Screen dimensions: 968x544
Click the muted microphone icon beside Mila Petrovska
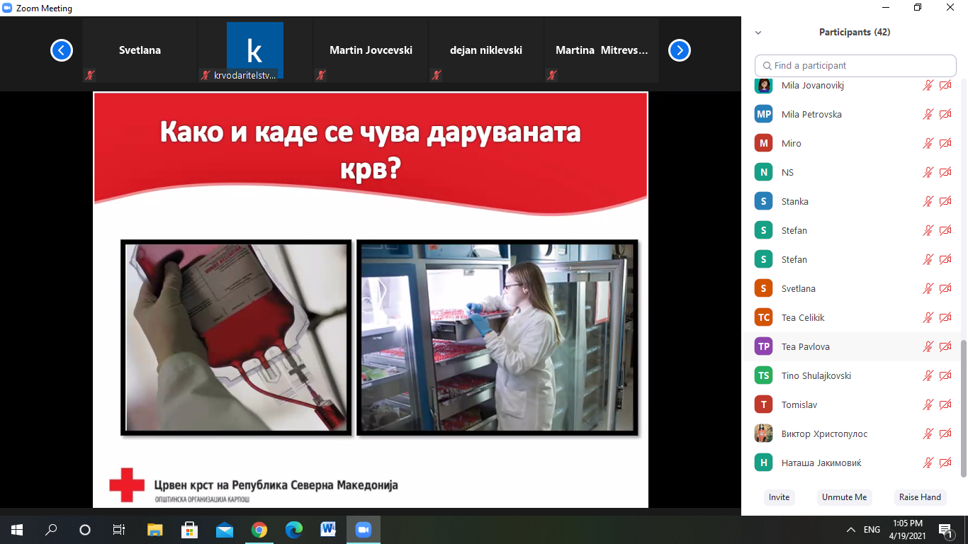(928, 115)
